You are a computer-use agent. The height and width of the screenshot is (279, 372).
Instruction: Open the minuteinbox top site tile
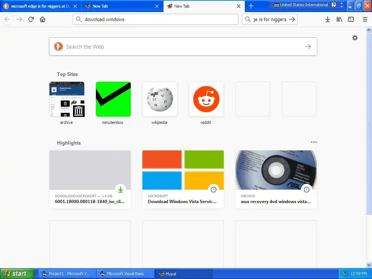(113, 99)
